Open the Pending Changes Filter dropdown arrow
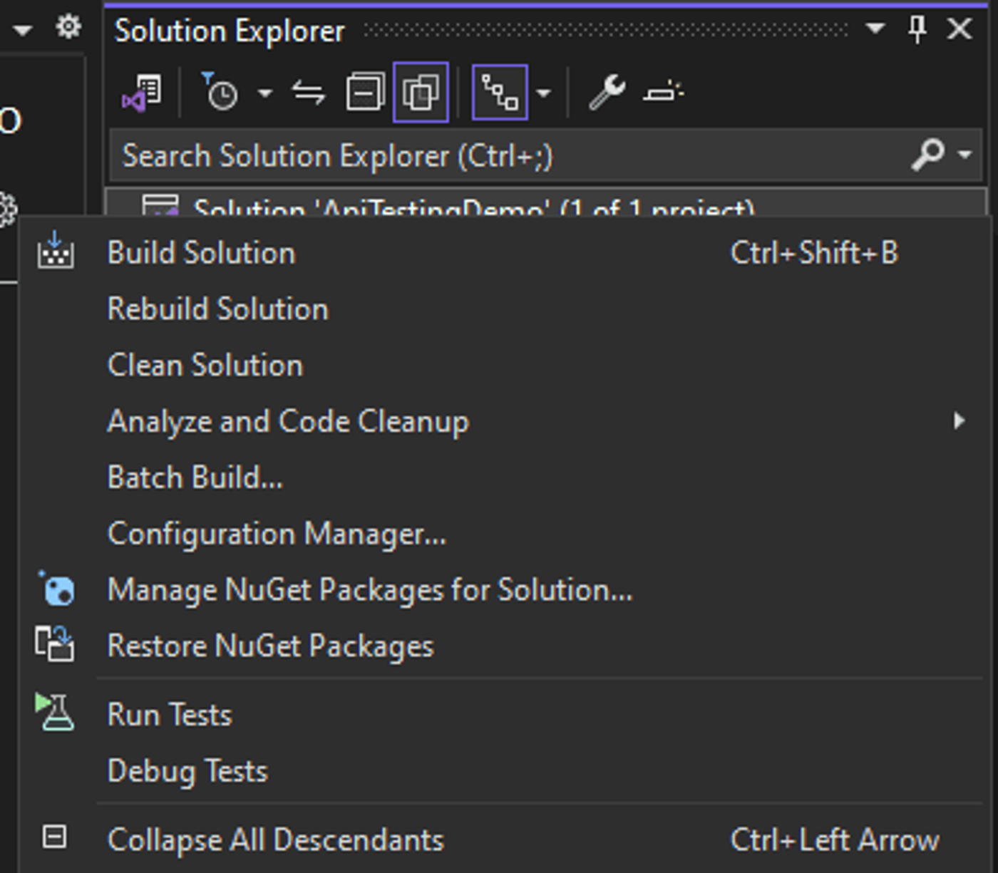The image size is (998, 873). point(264,93)
